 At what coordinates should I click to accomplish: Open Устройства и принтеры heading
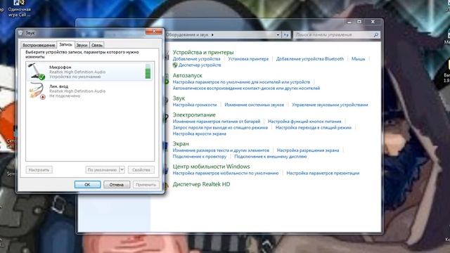203,52
